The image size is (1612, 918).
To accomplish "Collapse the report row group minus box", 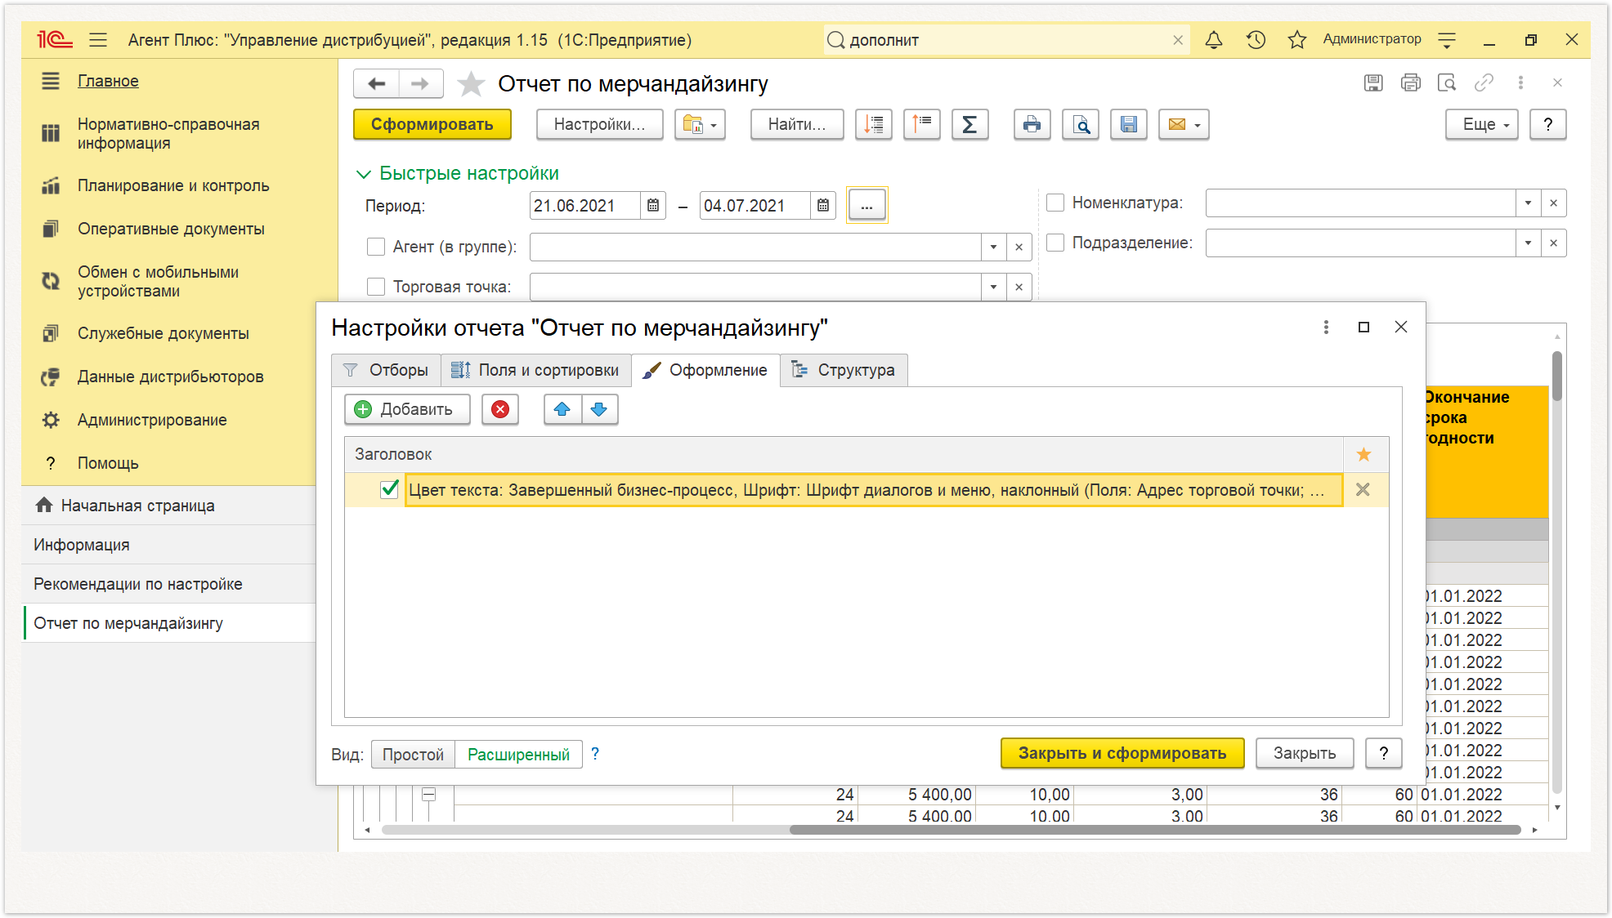I will [428, 794].
